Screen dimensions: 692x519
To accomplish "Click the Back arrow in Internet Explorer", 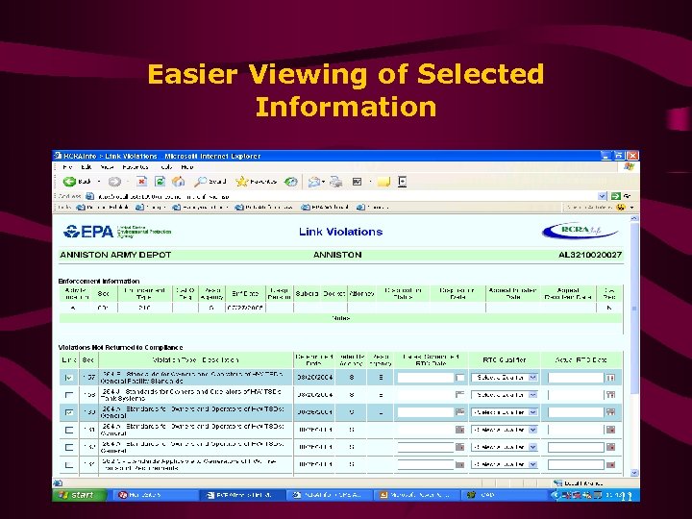I will [70, 182].
